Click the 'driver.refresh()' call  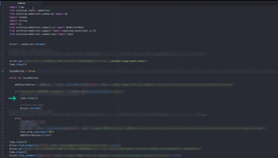pos(31,108)
